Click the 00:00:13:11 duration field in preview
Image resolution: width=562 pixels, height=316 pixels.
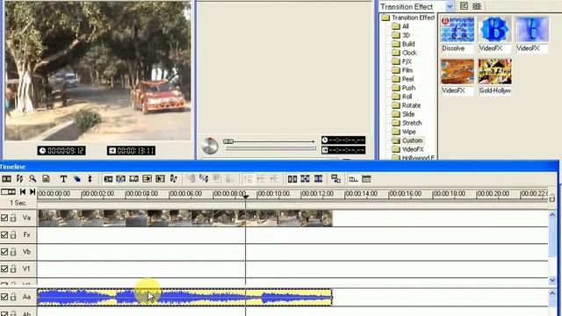tap(131, 150)
